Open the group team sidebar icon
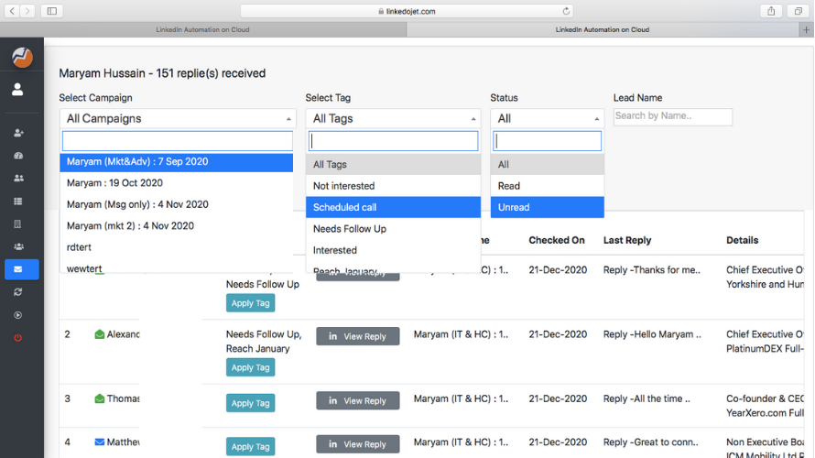 click(18, 247)
